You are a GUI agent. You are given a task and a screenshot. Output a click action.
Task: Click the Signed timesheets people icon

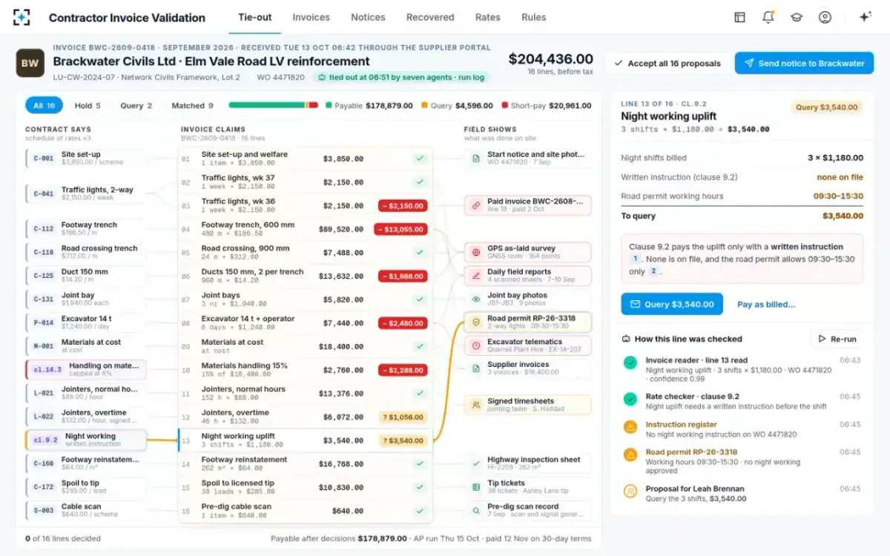tap(475, 405)
